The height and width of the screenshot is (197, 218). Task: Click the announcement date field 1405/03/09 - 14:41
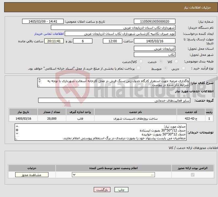point(43,22)
